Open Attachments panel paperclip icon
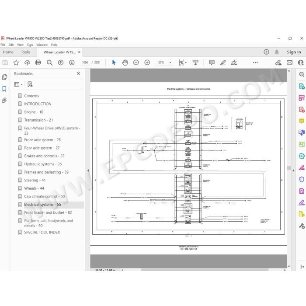 coord(4,100)
